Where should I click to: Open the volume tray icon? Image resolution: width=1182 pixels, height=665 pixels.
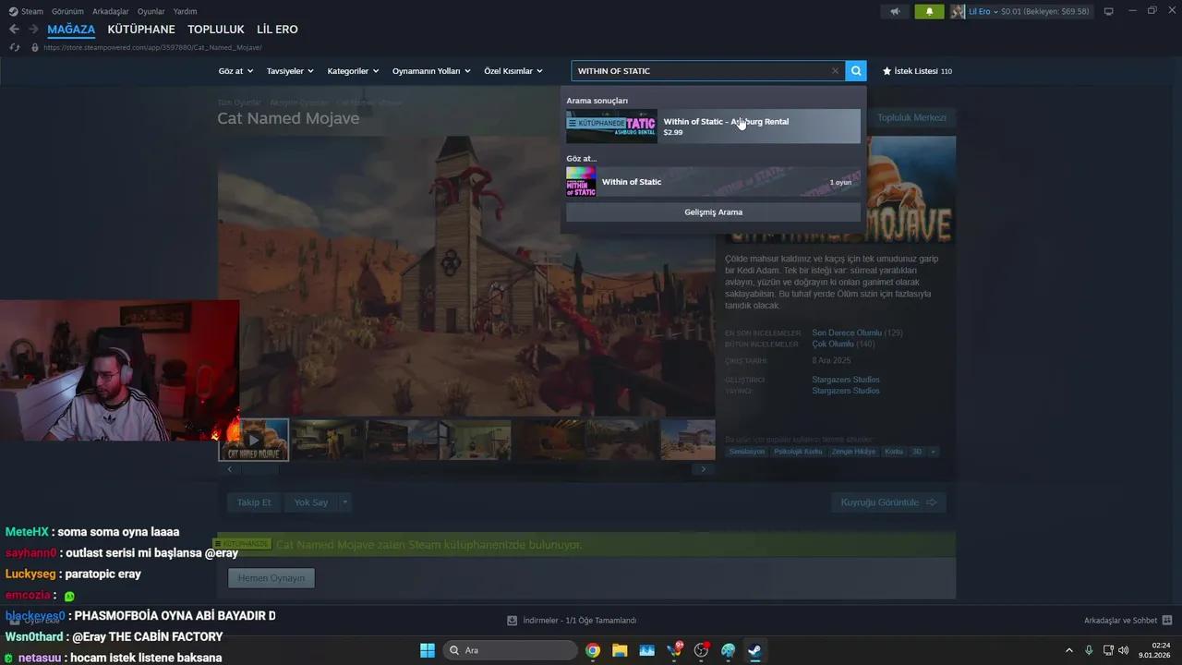click(1123, 650)
